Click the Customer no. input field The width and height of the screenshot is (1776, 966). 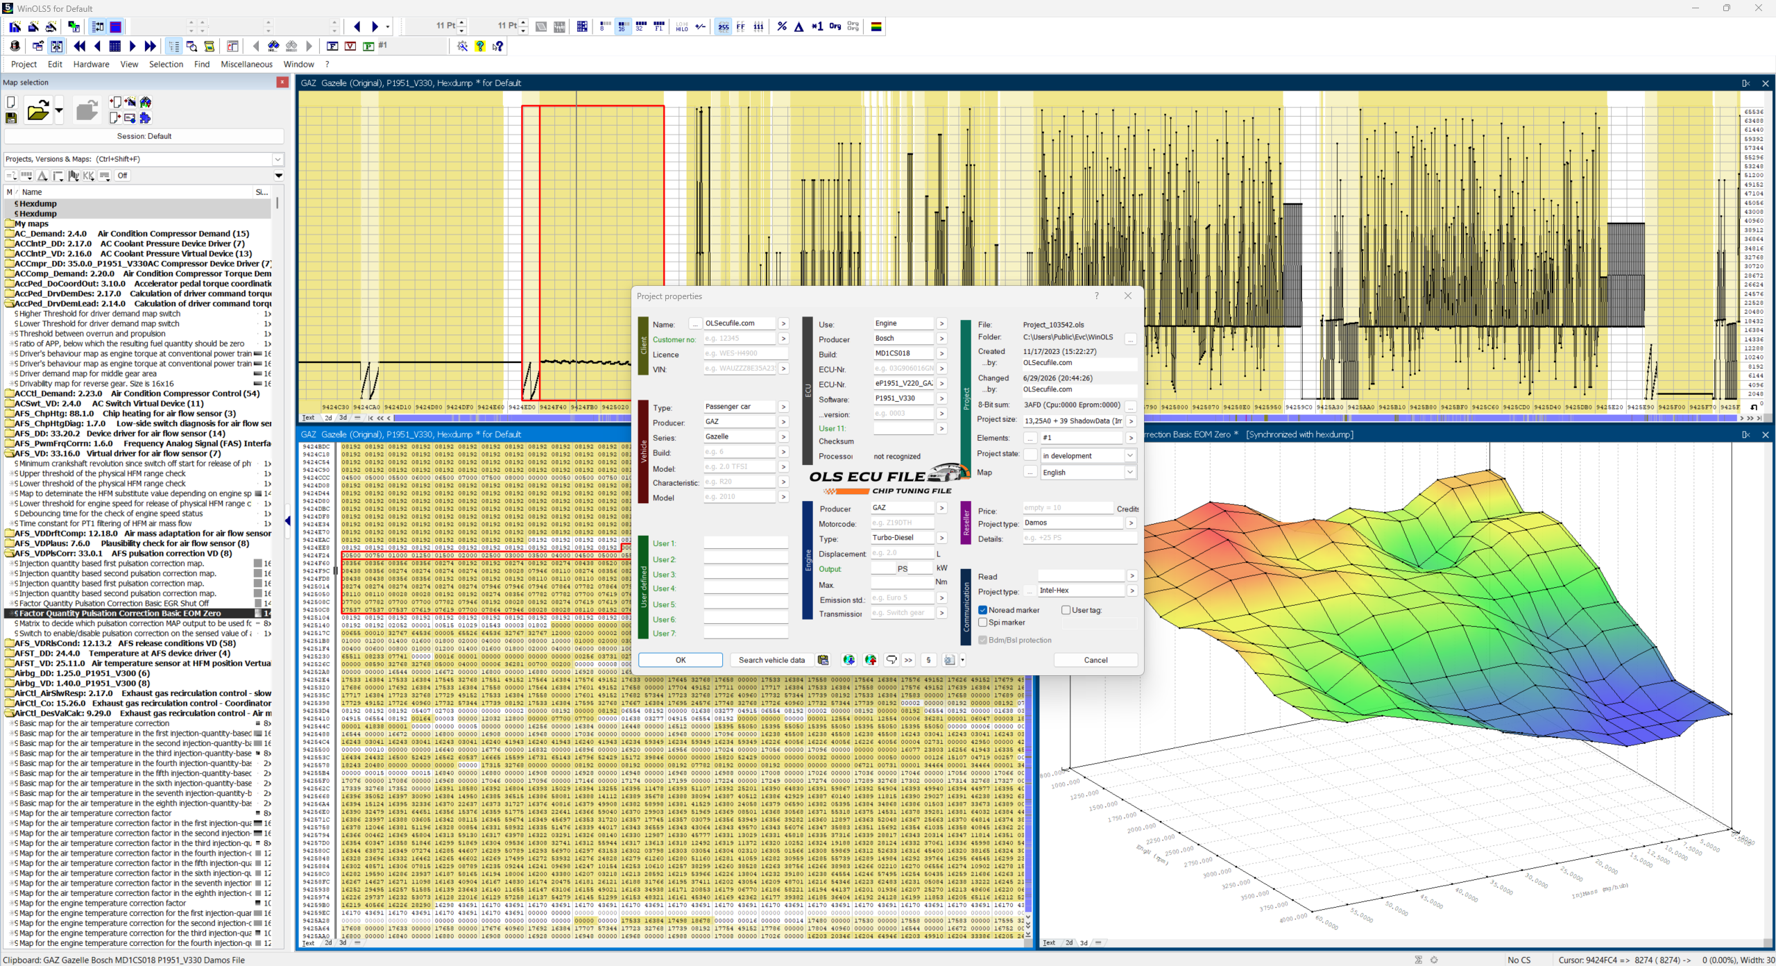740,339
